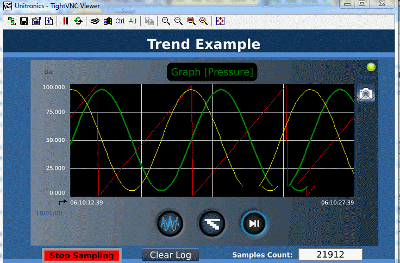400x263 pixels.
Task: Click the zoom in magnifier
Action: (166, 21)
